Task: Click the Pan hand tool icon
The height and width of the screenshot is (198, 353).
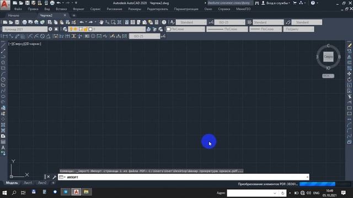Action: coord(101,22)
